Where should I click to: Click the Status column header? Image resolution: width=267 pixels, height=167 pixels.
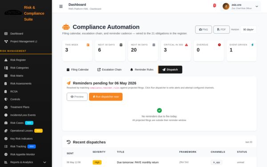(242, 152)
